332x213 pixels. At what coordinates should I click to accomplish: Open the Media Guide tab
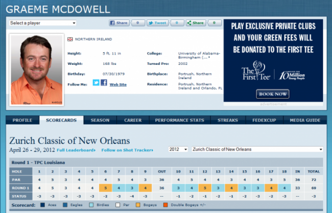pyautogui.click(x=305, y=121)
